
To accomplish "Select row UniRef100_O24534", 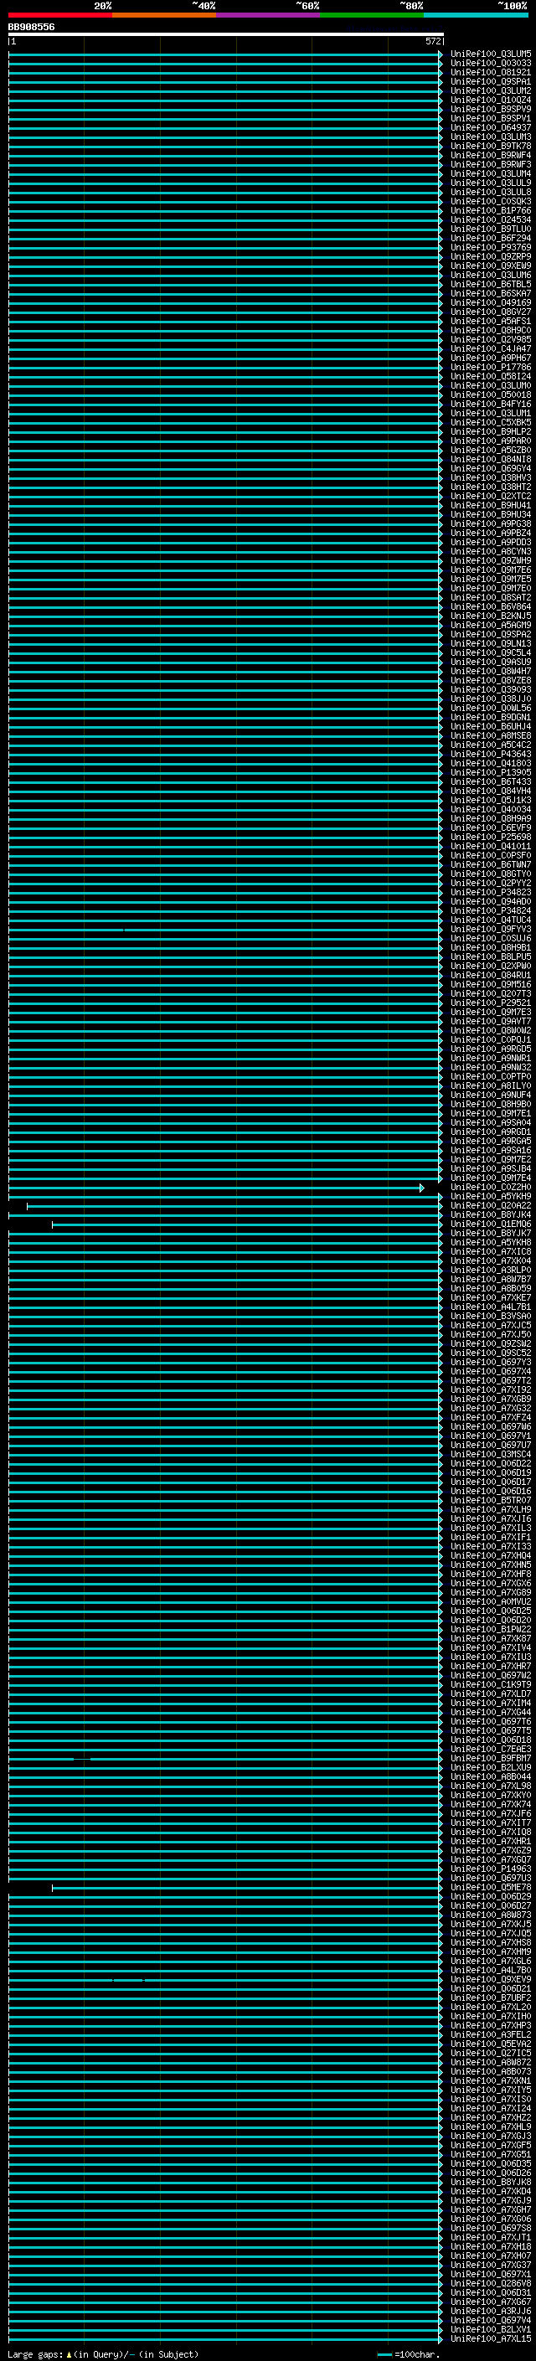I will click(x=491, y=220).
